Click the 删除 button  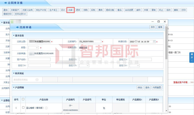(176, 10)
